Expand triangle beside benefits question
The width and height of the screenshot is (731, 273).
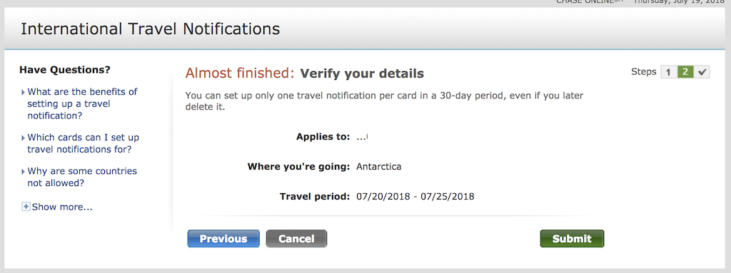pyautogui.click(x=24, y=92)
